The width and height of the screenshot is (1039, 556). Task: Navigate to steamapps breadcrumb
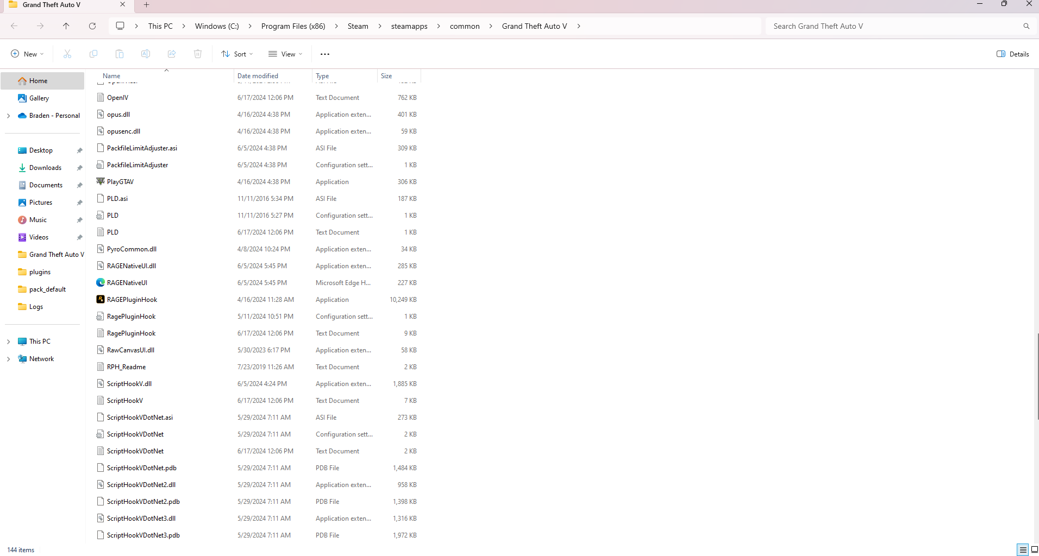click(409, 26)
